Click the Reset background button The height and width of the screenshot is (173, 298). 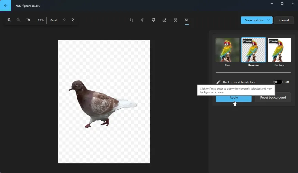pyautogui.click(x=273, y=98)
